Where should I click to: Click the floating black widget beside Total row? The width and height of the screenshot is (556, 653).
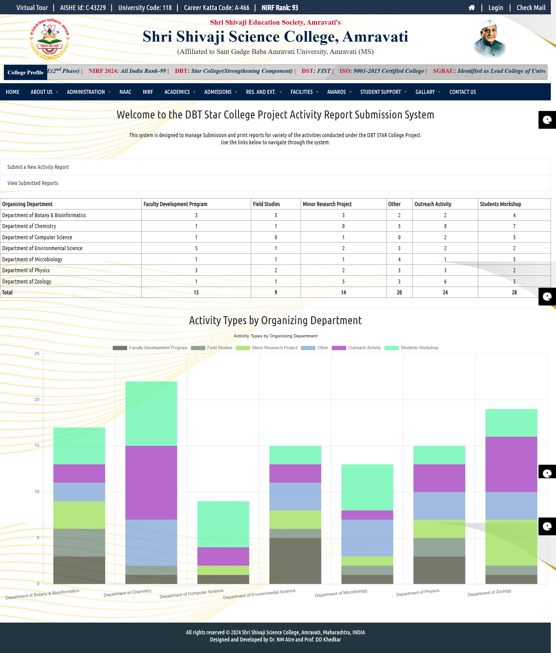coord(547,297)
